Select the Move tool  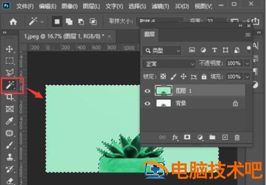[x=9, y=49]
